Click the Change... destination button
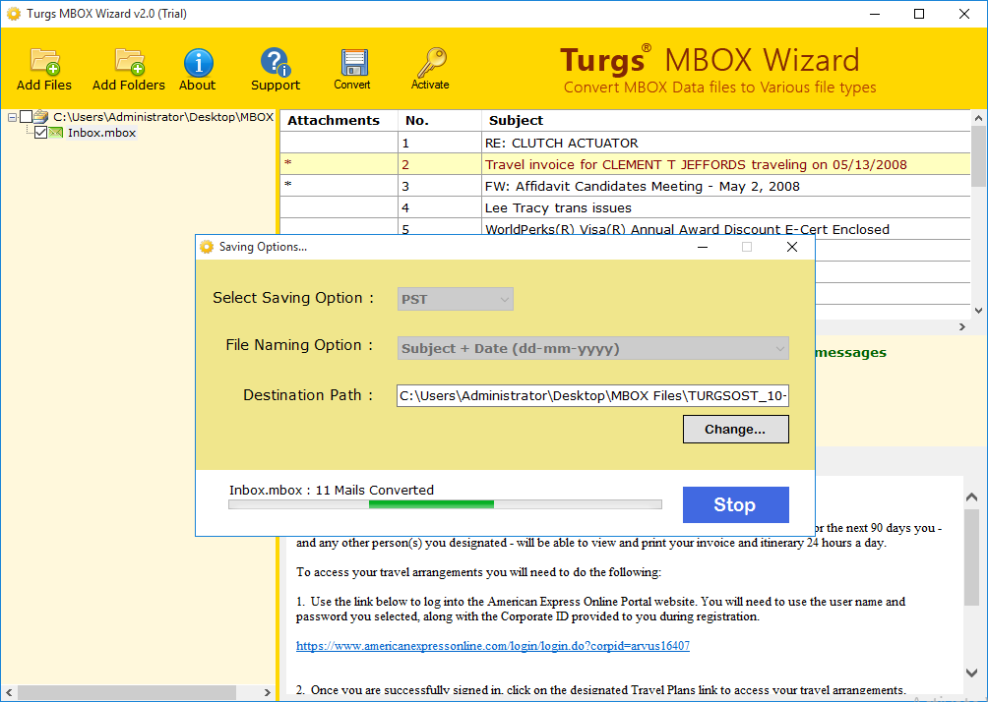This screenshot has width=988, height=702. [735, 430]
